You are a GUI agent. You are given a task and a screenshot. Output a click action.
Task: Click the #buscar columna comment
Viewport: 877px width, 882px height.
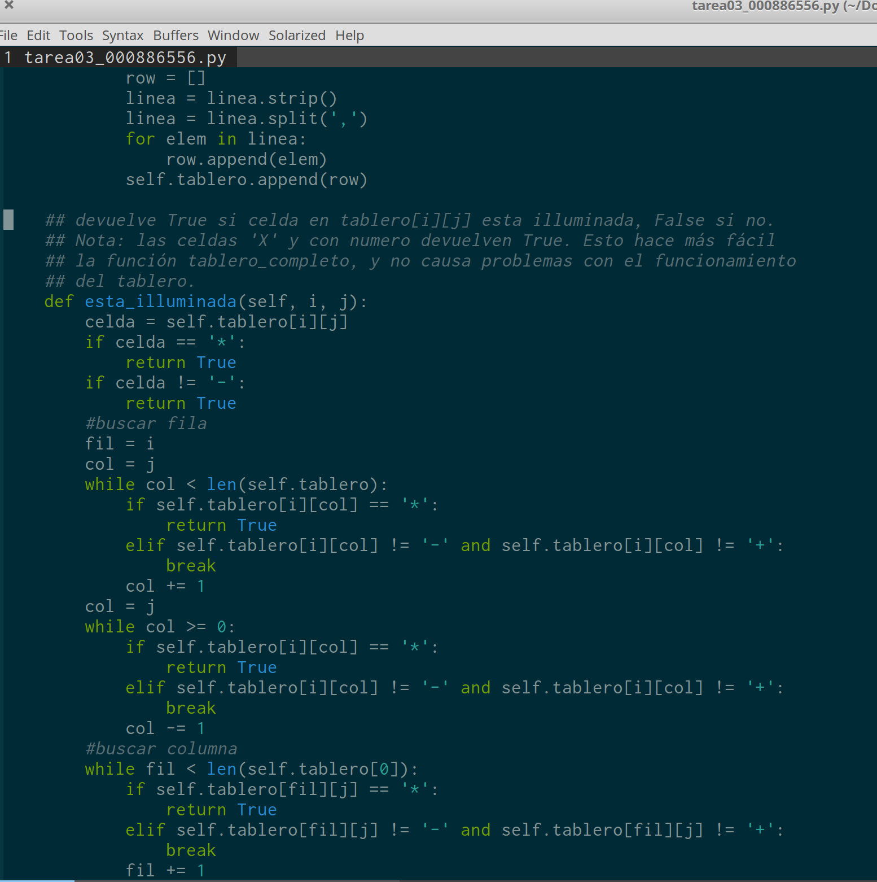coord(160,748)
